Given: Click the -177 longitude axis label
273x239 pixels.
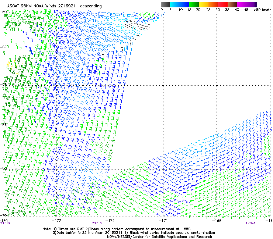Looking at the screenshot, I should [x=56, y=221].
